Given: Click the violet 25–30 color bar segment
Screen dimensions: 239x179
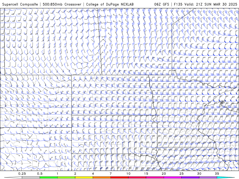Looking at the screenshot, I should (190, 178).
